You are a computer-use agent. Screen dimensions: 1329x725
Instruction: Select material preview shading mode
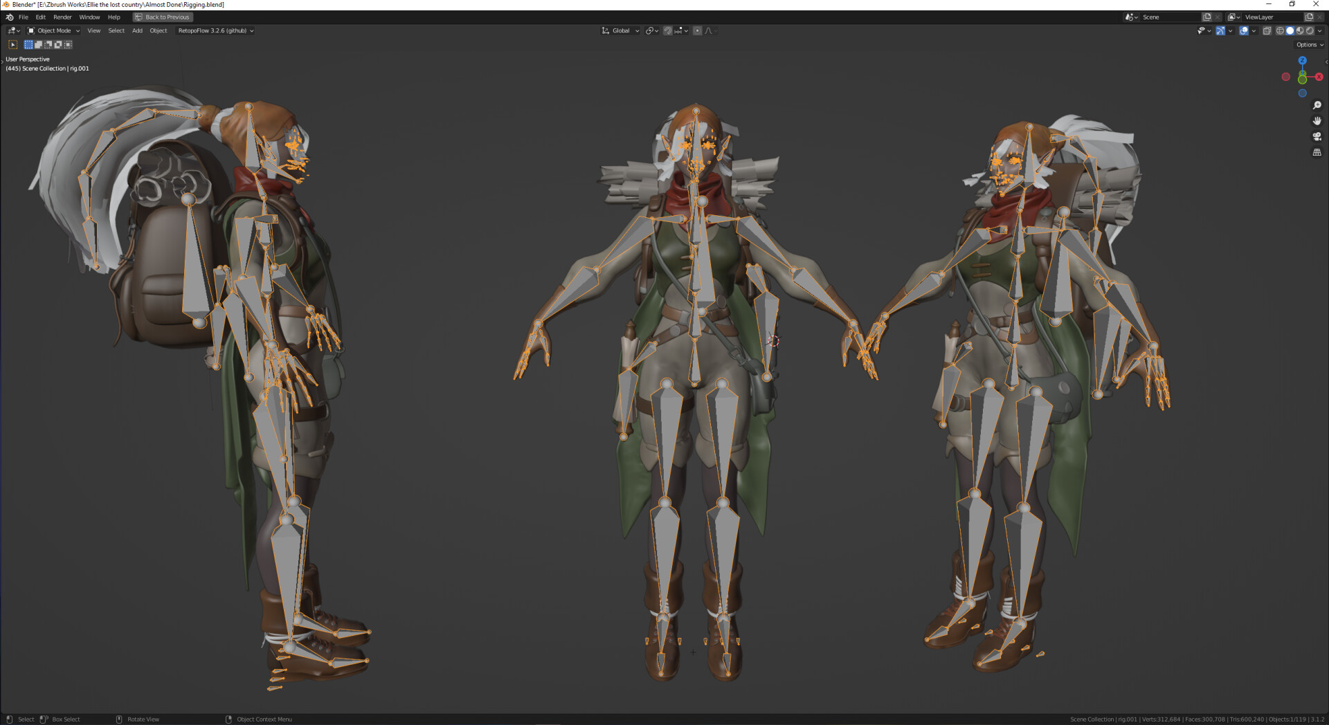1300,30
